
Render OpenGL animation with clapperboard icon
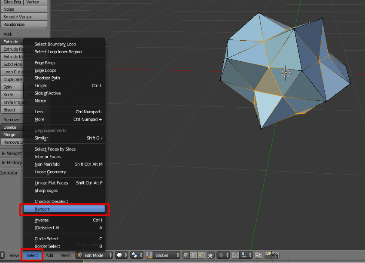275,255
